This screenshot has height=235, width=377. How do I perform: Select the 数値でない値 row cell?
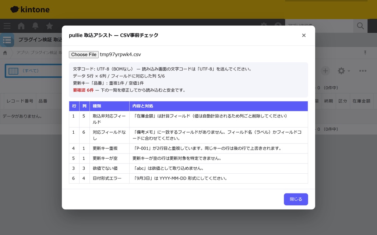pyautogui.click(x=109, y=168)
